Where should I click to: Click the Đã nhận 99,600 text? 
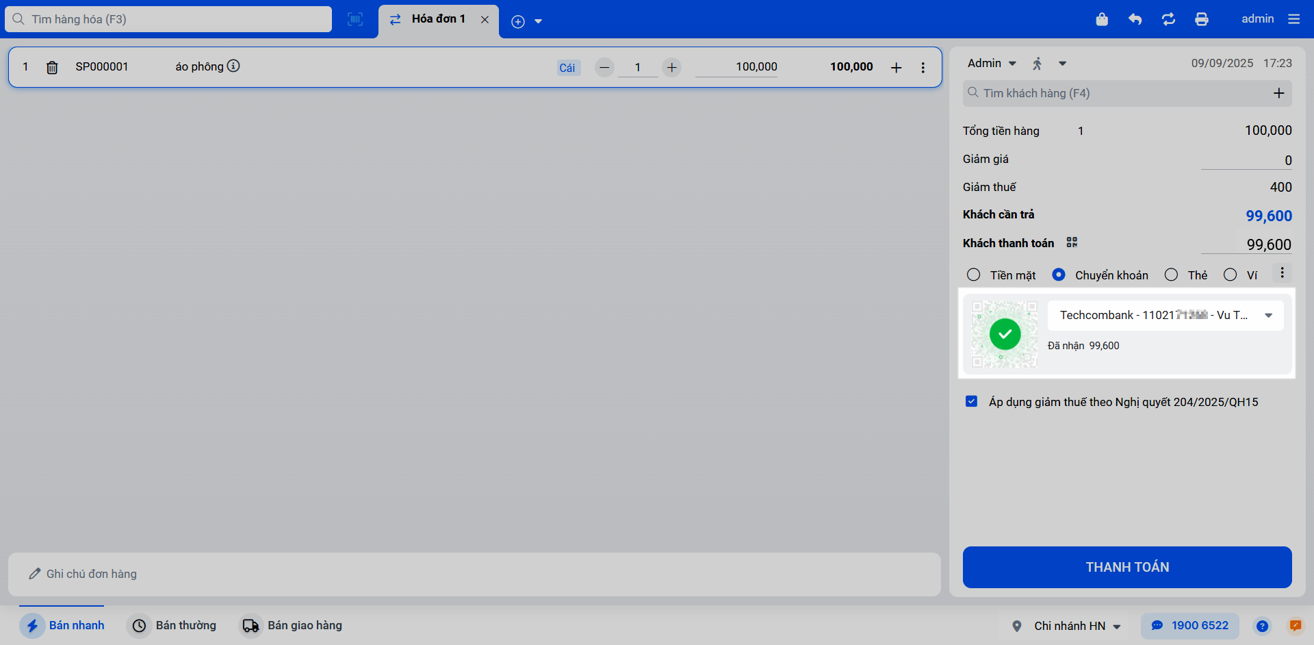point(1083,346)
